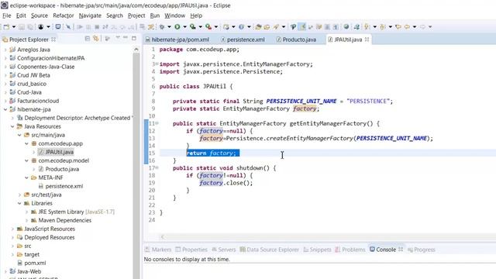This screenshot has width=496, height=279.
Task: Close the JPAUtil.java editor tab
Action: tap(367, 40)
